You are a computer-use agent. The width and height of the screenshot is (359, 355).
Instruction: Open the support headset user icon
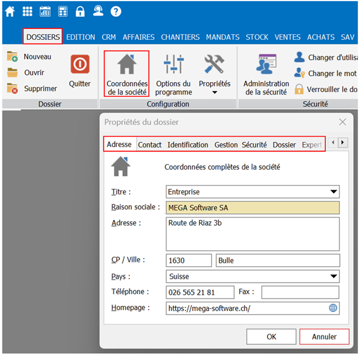click(x=98, y=11)
